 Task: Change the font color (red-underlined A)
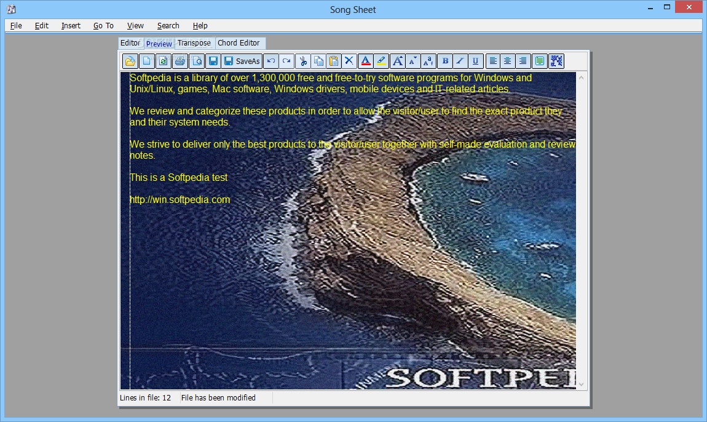pyautogui.click(x=366, y=61)
